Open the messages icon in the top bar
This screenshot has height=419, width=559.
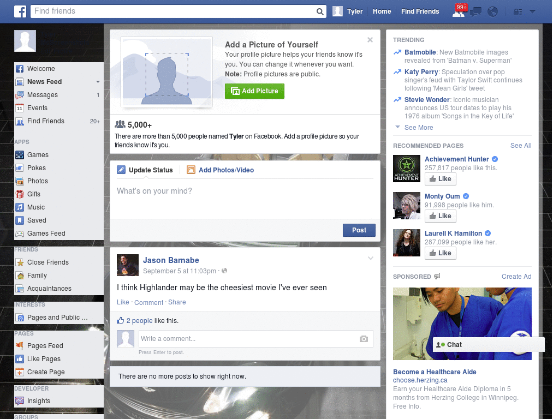point(475,12)
